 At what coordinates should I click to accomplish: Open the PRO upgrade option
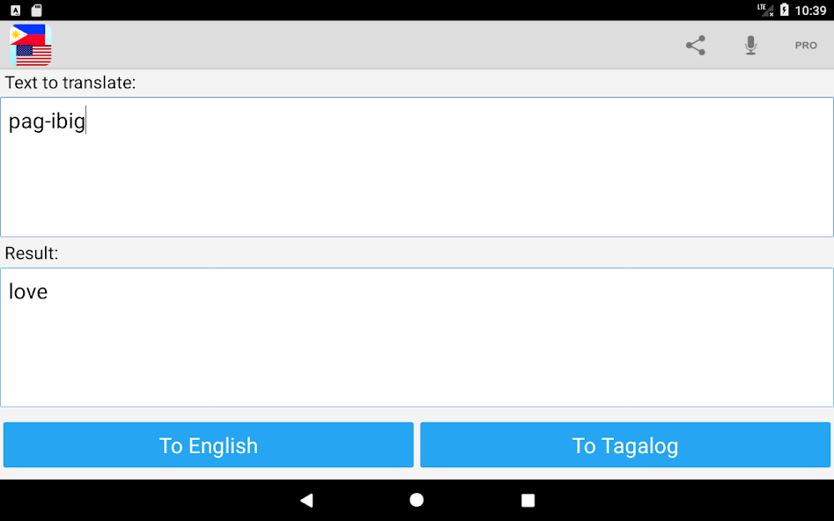point(806,45)
